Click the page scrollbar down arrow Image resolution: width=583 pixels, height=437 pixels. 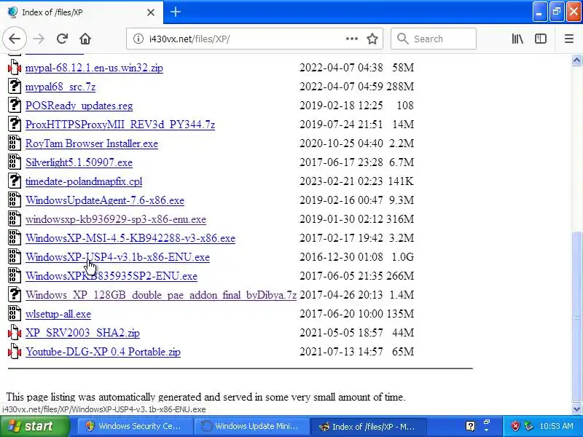pos(576,409)
